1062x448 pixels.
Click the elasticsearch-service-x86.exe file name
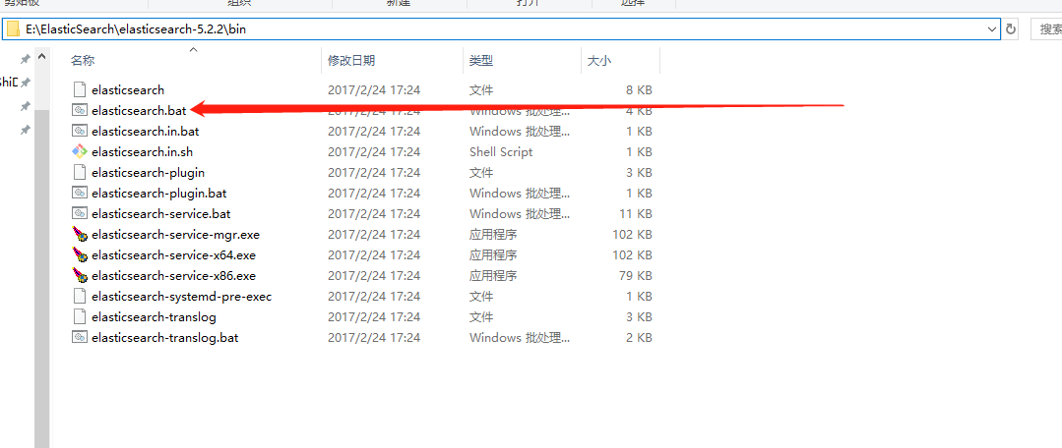click(x=173, y=276)
